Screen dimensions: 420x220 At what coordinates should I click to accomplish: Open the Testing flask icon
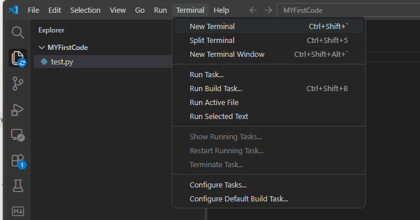click(x=18, y=186)
